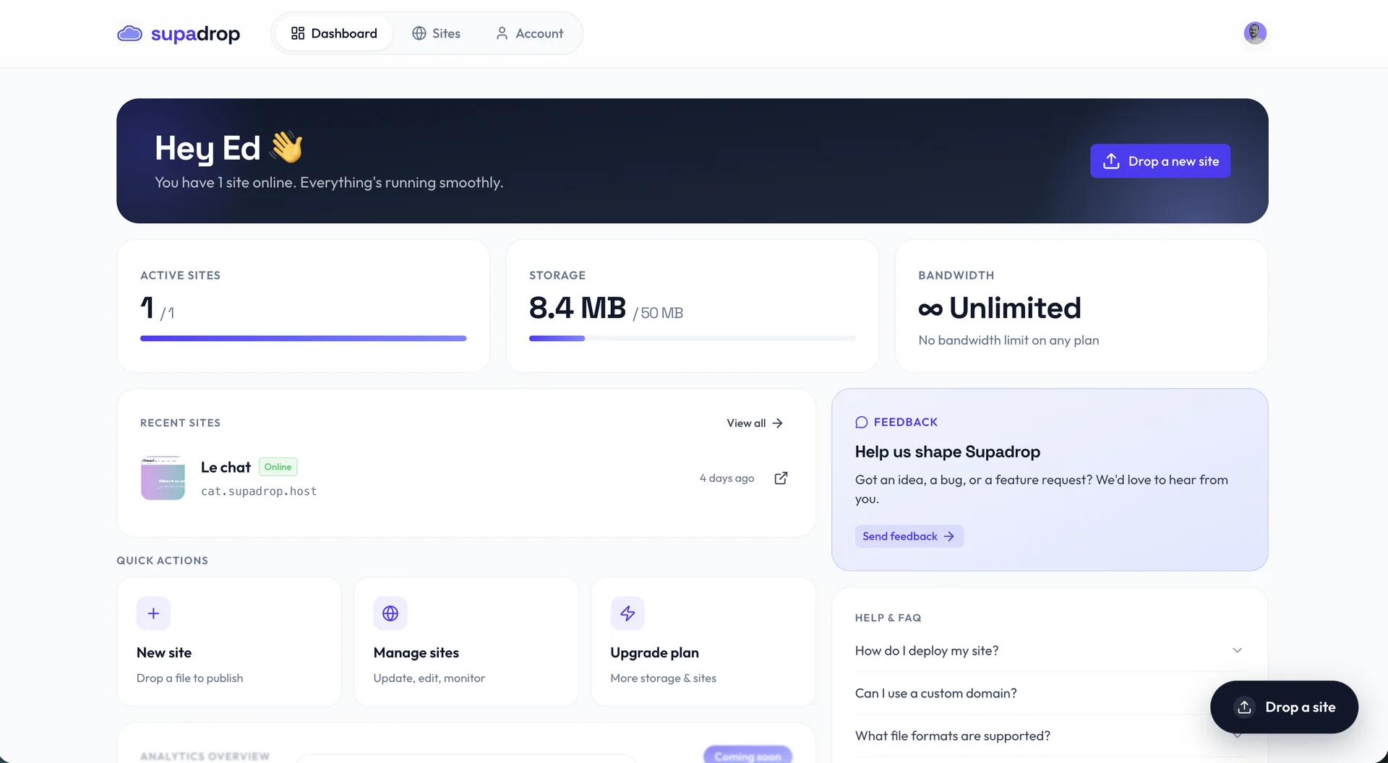The height and width of the screenshot is (763, 1388).
Task: Open the Dashboard tab
Action: point(334,33)
